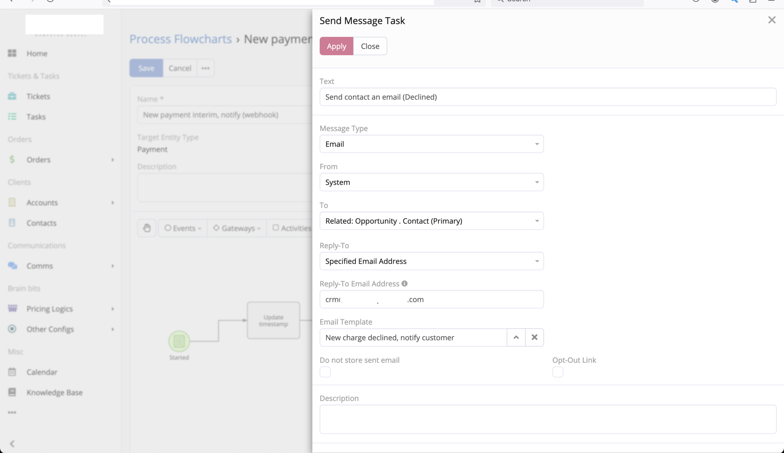Image resolution: width=784 pixels, height=453 pixels.
Task: Click the Tickets briefcase icon in sidebar
Action: coord(12,96)
